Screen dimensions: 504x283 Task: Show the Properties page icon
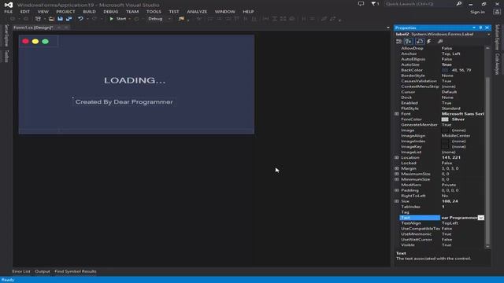point(420,42)
